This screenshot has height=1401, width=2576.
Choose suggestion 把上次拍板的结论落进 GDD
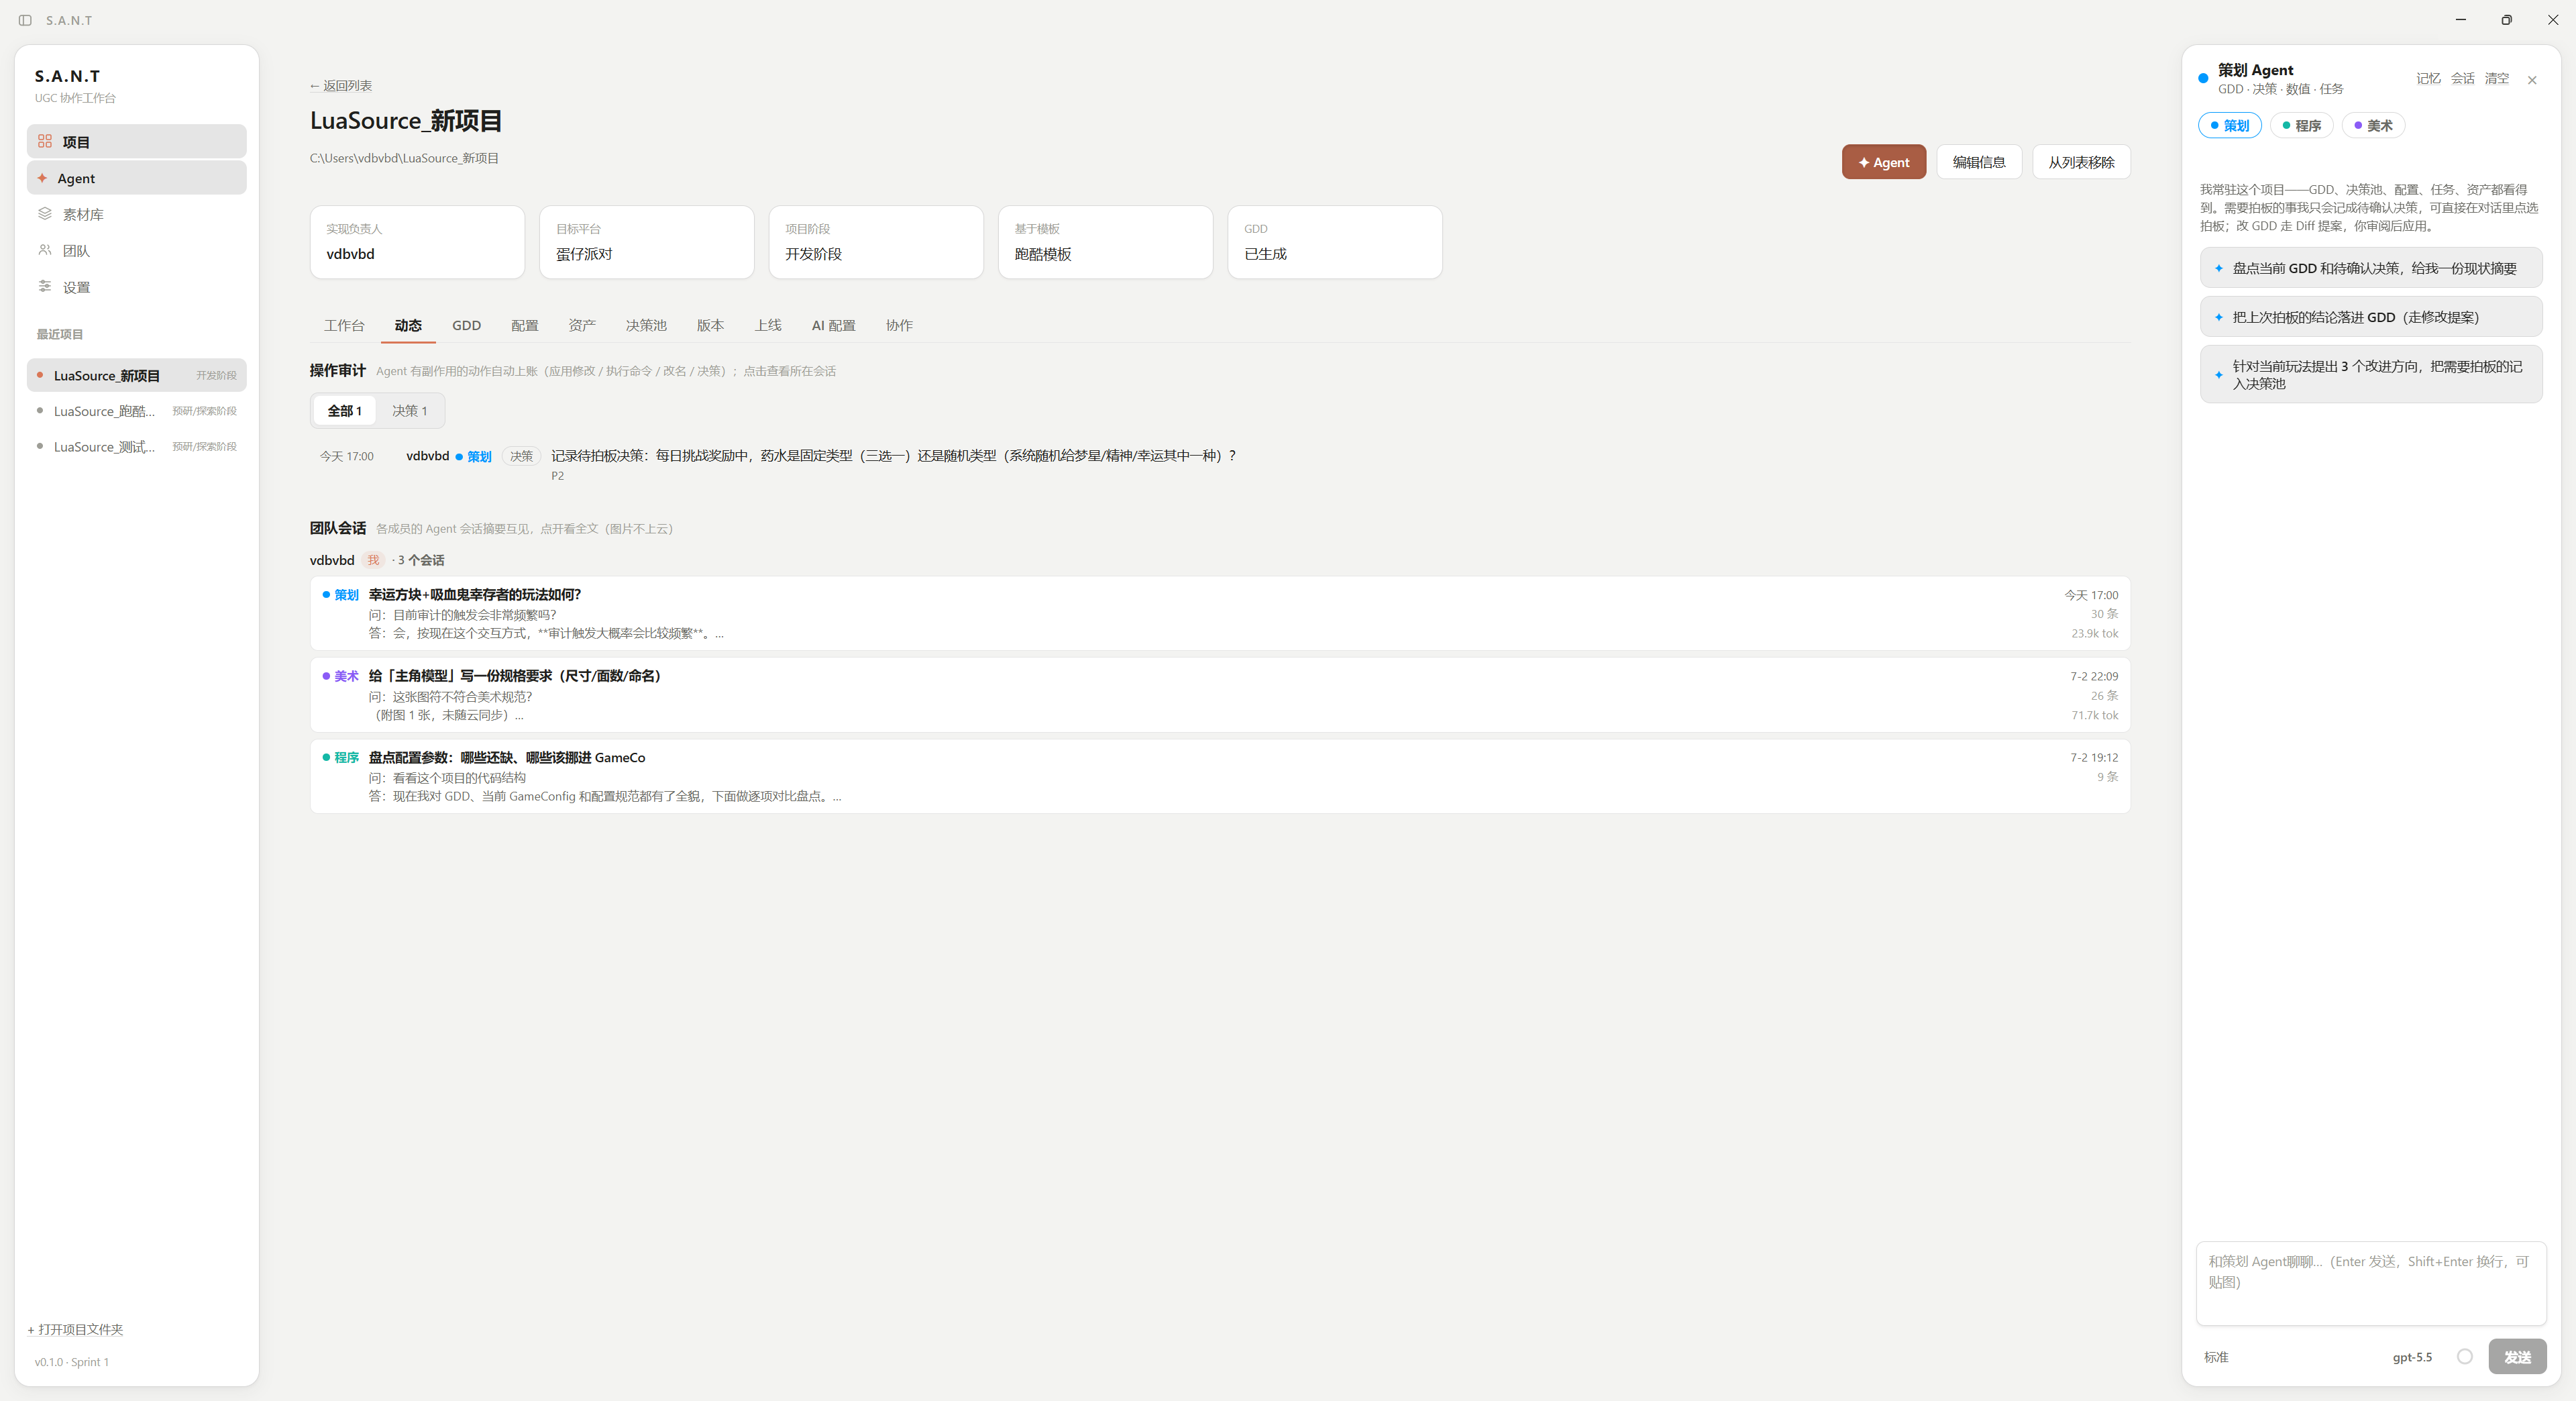(x=2370, y=316)
